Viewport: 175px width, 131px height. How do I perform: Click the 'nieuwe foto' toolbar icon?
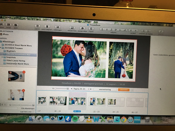(72, 28)
